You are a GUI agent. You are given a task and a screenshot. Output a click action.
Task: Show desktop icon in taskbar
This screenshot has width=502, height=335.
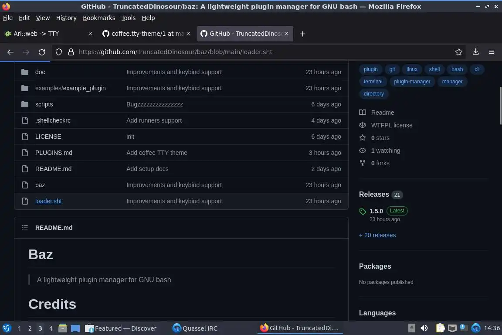(x=75, y=328)
